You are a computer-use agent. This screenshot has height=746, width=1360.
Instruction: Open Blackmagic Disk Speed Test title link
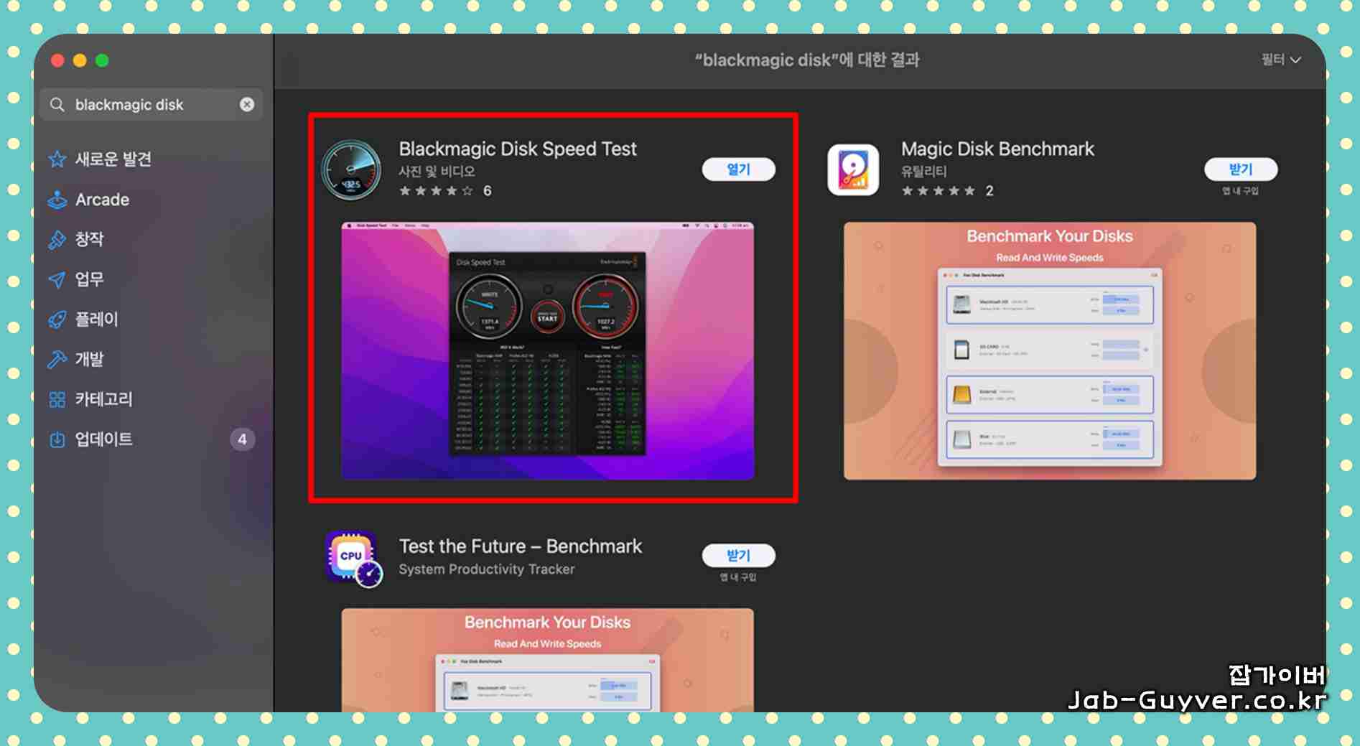coord(518,149)
